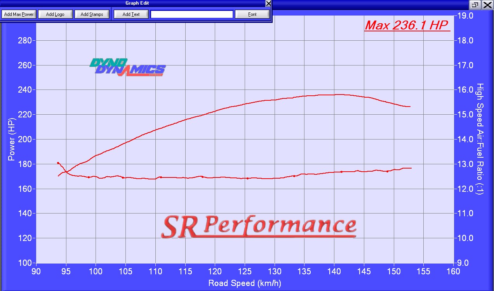Focus the Graph Edit text input field
This screenshot has height=291, width=494.
point(191,14)
